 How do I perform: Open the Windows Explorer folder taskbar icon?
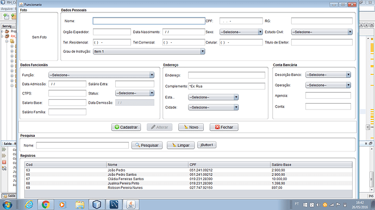click(x=80, y=205)
